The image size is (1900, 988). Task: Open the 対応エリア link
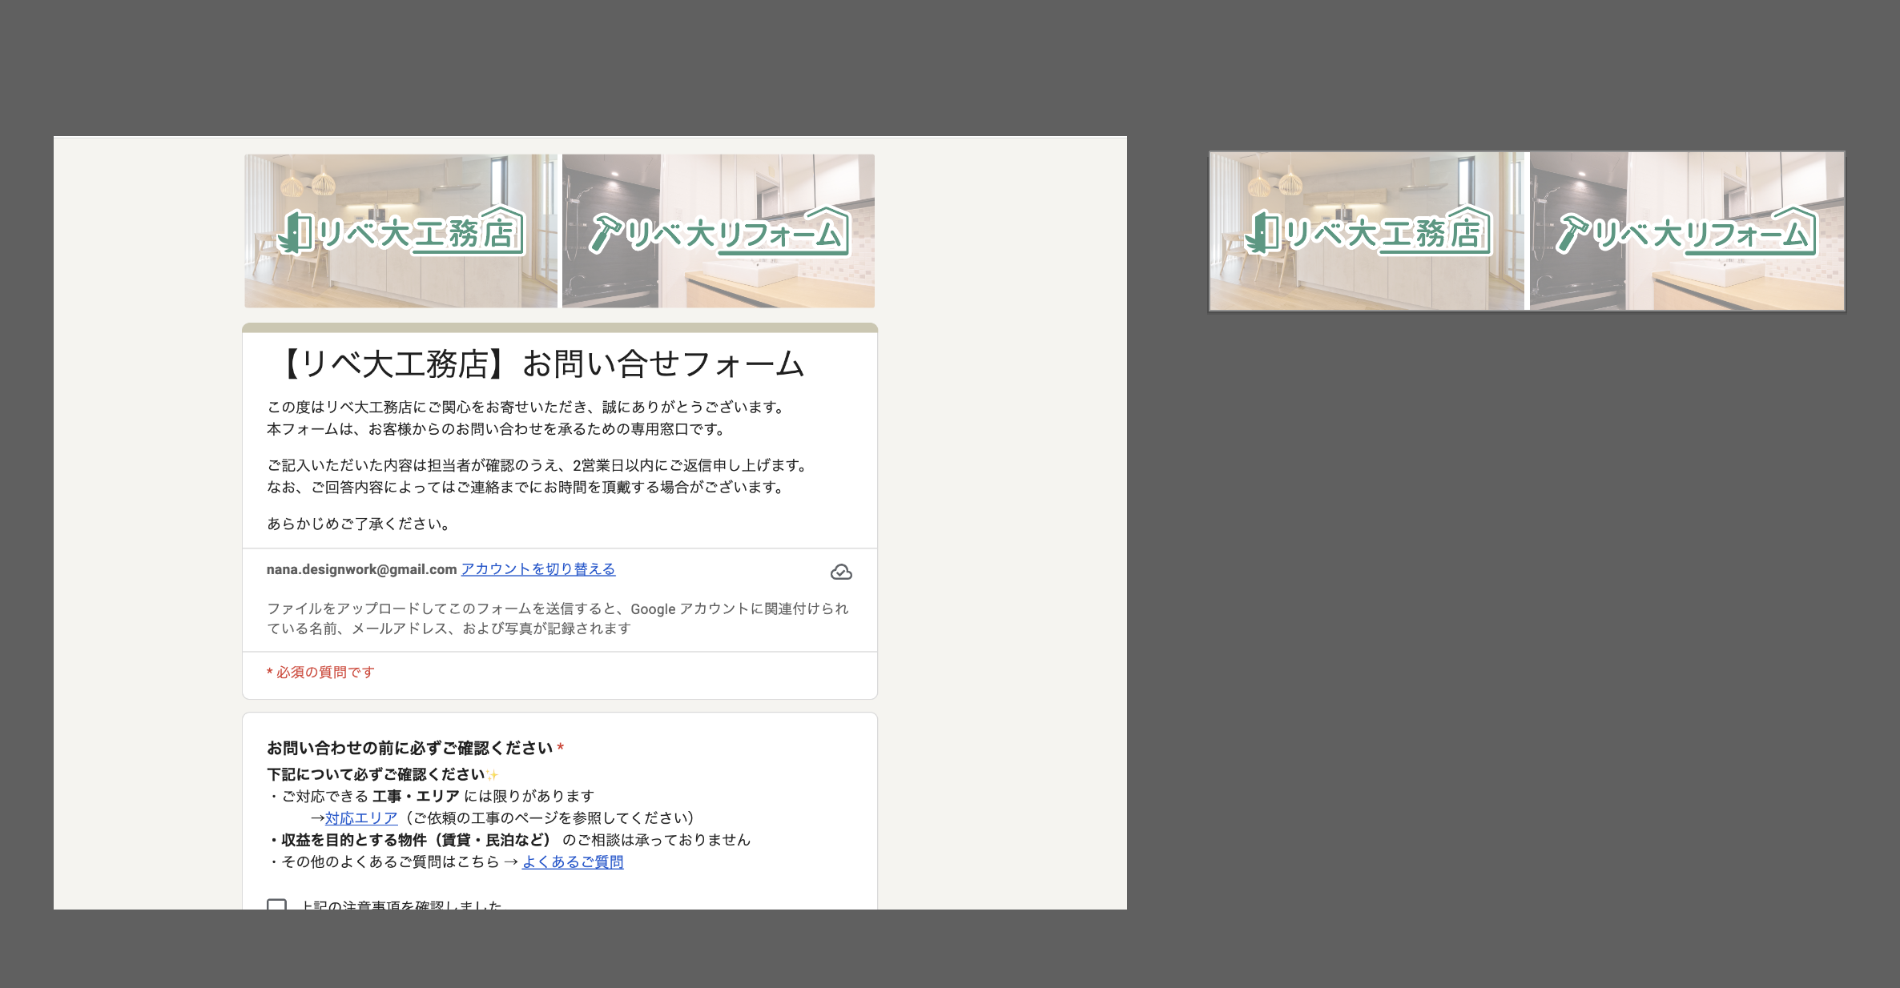[361, 818]
